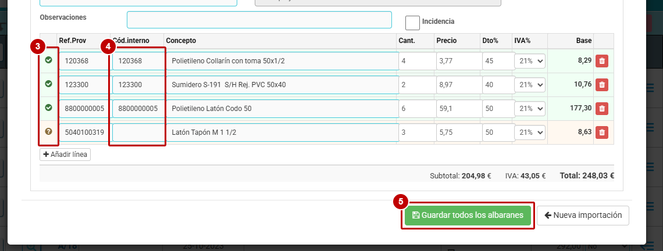
Task: Click the green check icon for row 8800000005
Action: 49,107
